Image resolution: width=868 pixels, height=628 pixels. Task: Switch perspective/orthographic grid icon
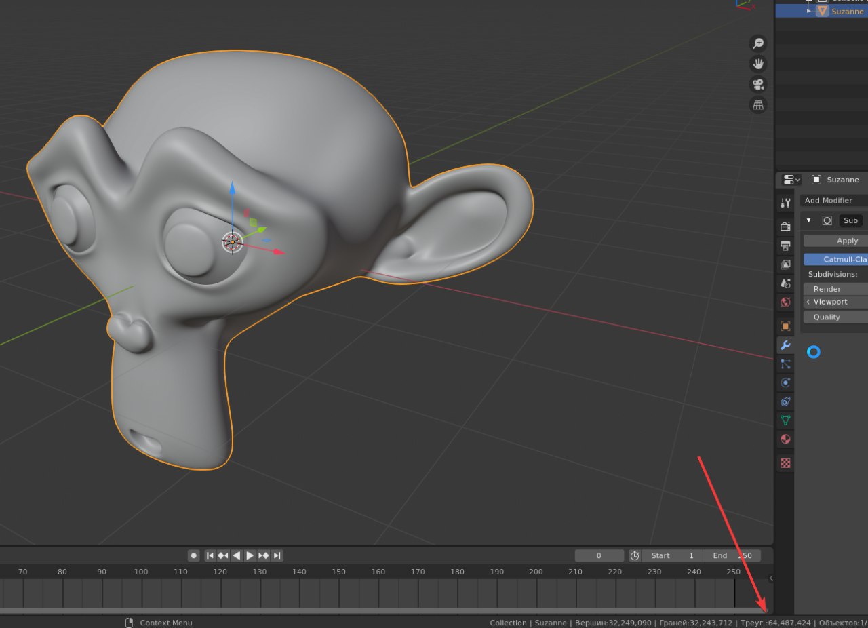click(757, 105)
